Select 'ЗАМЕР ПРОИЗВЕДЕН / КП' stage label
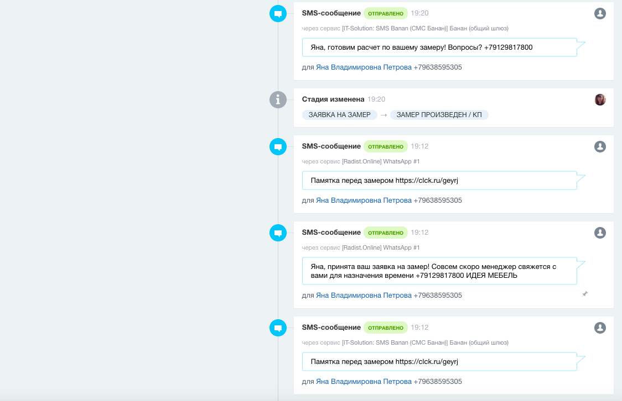This screenshot has height=401, width=622. [439, 115]
